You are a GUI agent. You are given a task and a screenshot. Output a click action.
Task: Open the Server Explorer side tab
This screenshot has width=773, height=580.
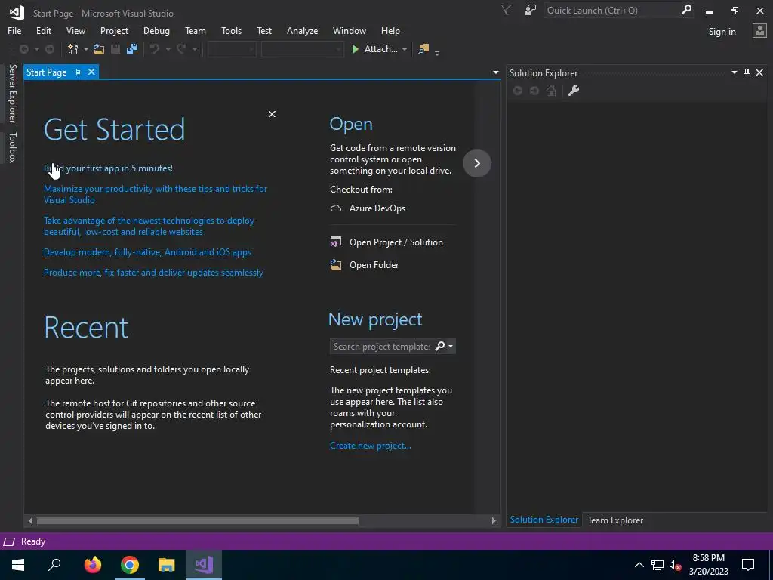pos(12,93)
